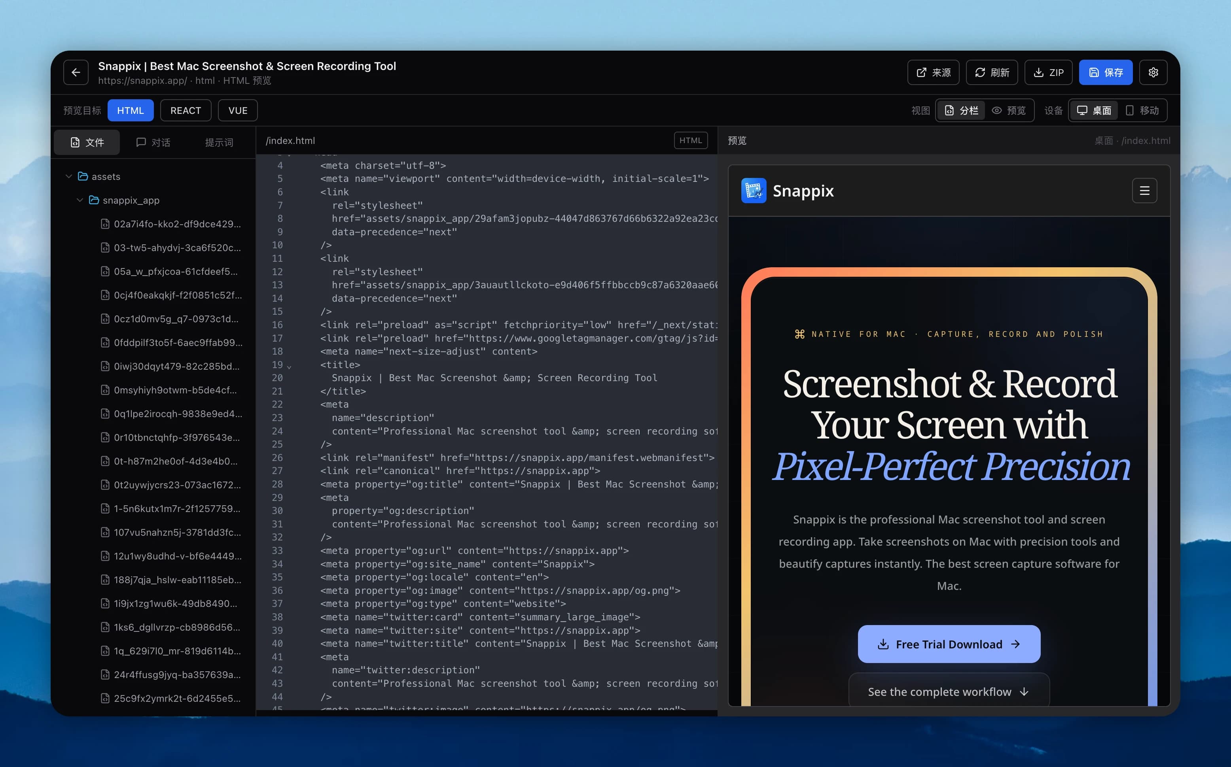The width and height of the screenshot is (1231, 767).
Task: Click file icon of 107vu5nahzn5j-3781dd3fc...
Action: (104, 532)
